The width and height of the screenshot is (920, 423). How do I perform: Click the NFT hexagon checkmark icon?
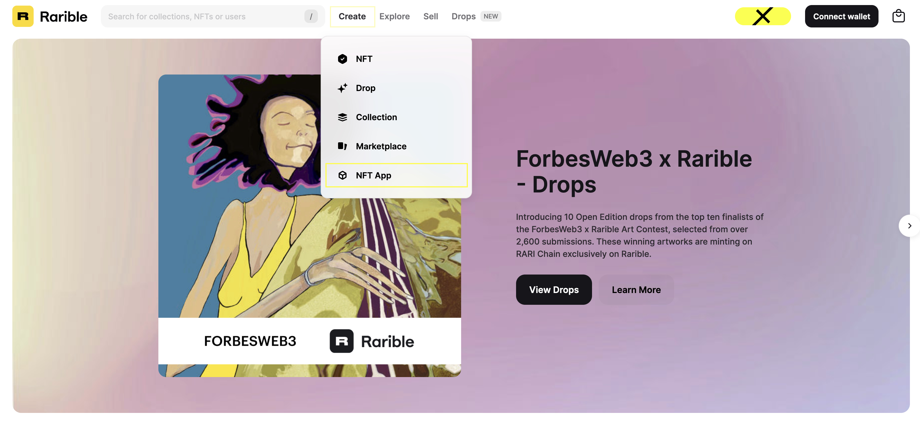point(342,59)
